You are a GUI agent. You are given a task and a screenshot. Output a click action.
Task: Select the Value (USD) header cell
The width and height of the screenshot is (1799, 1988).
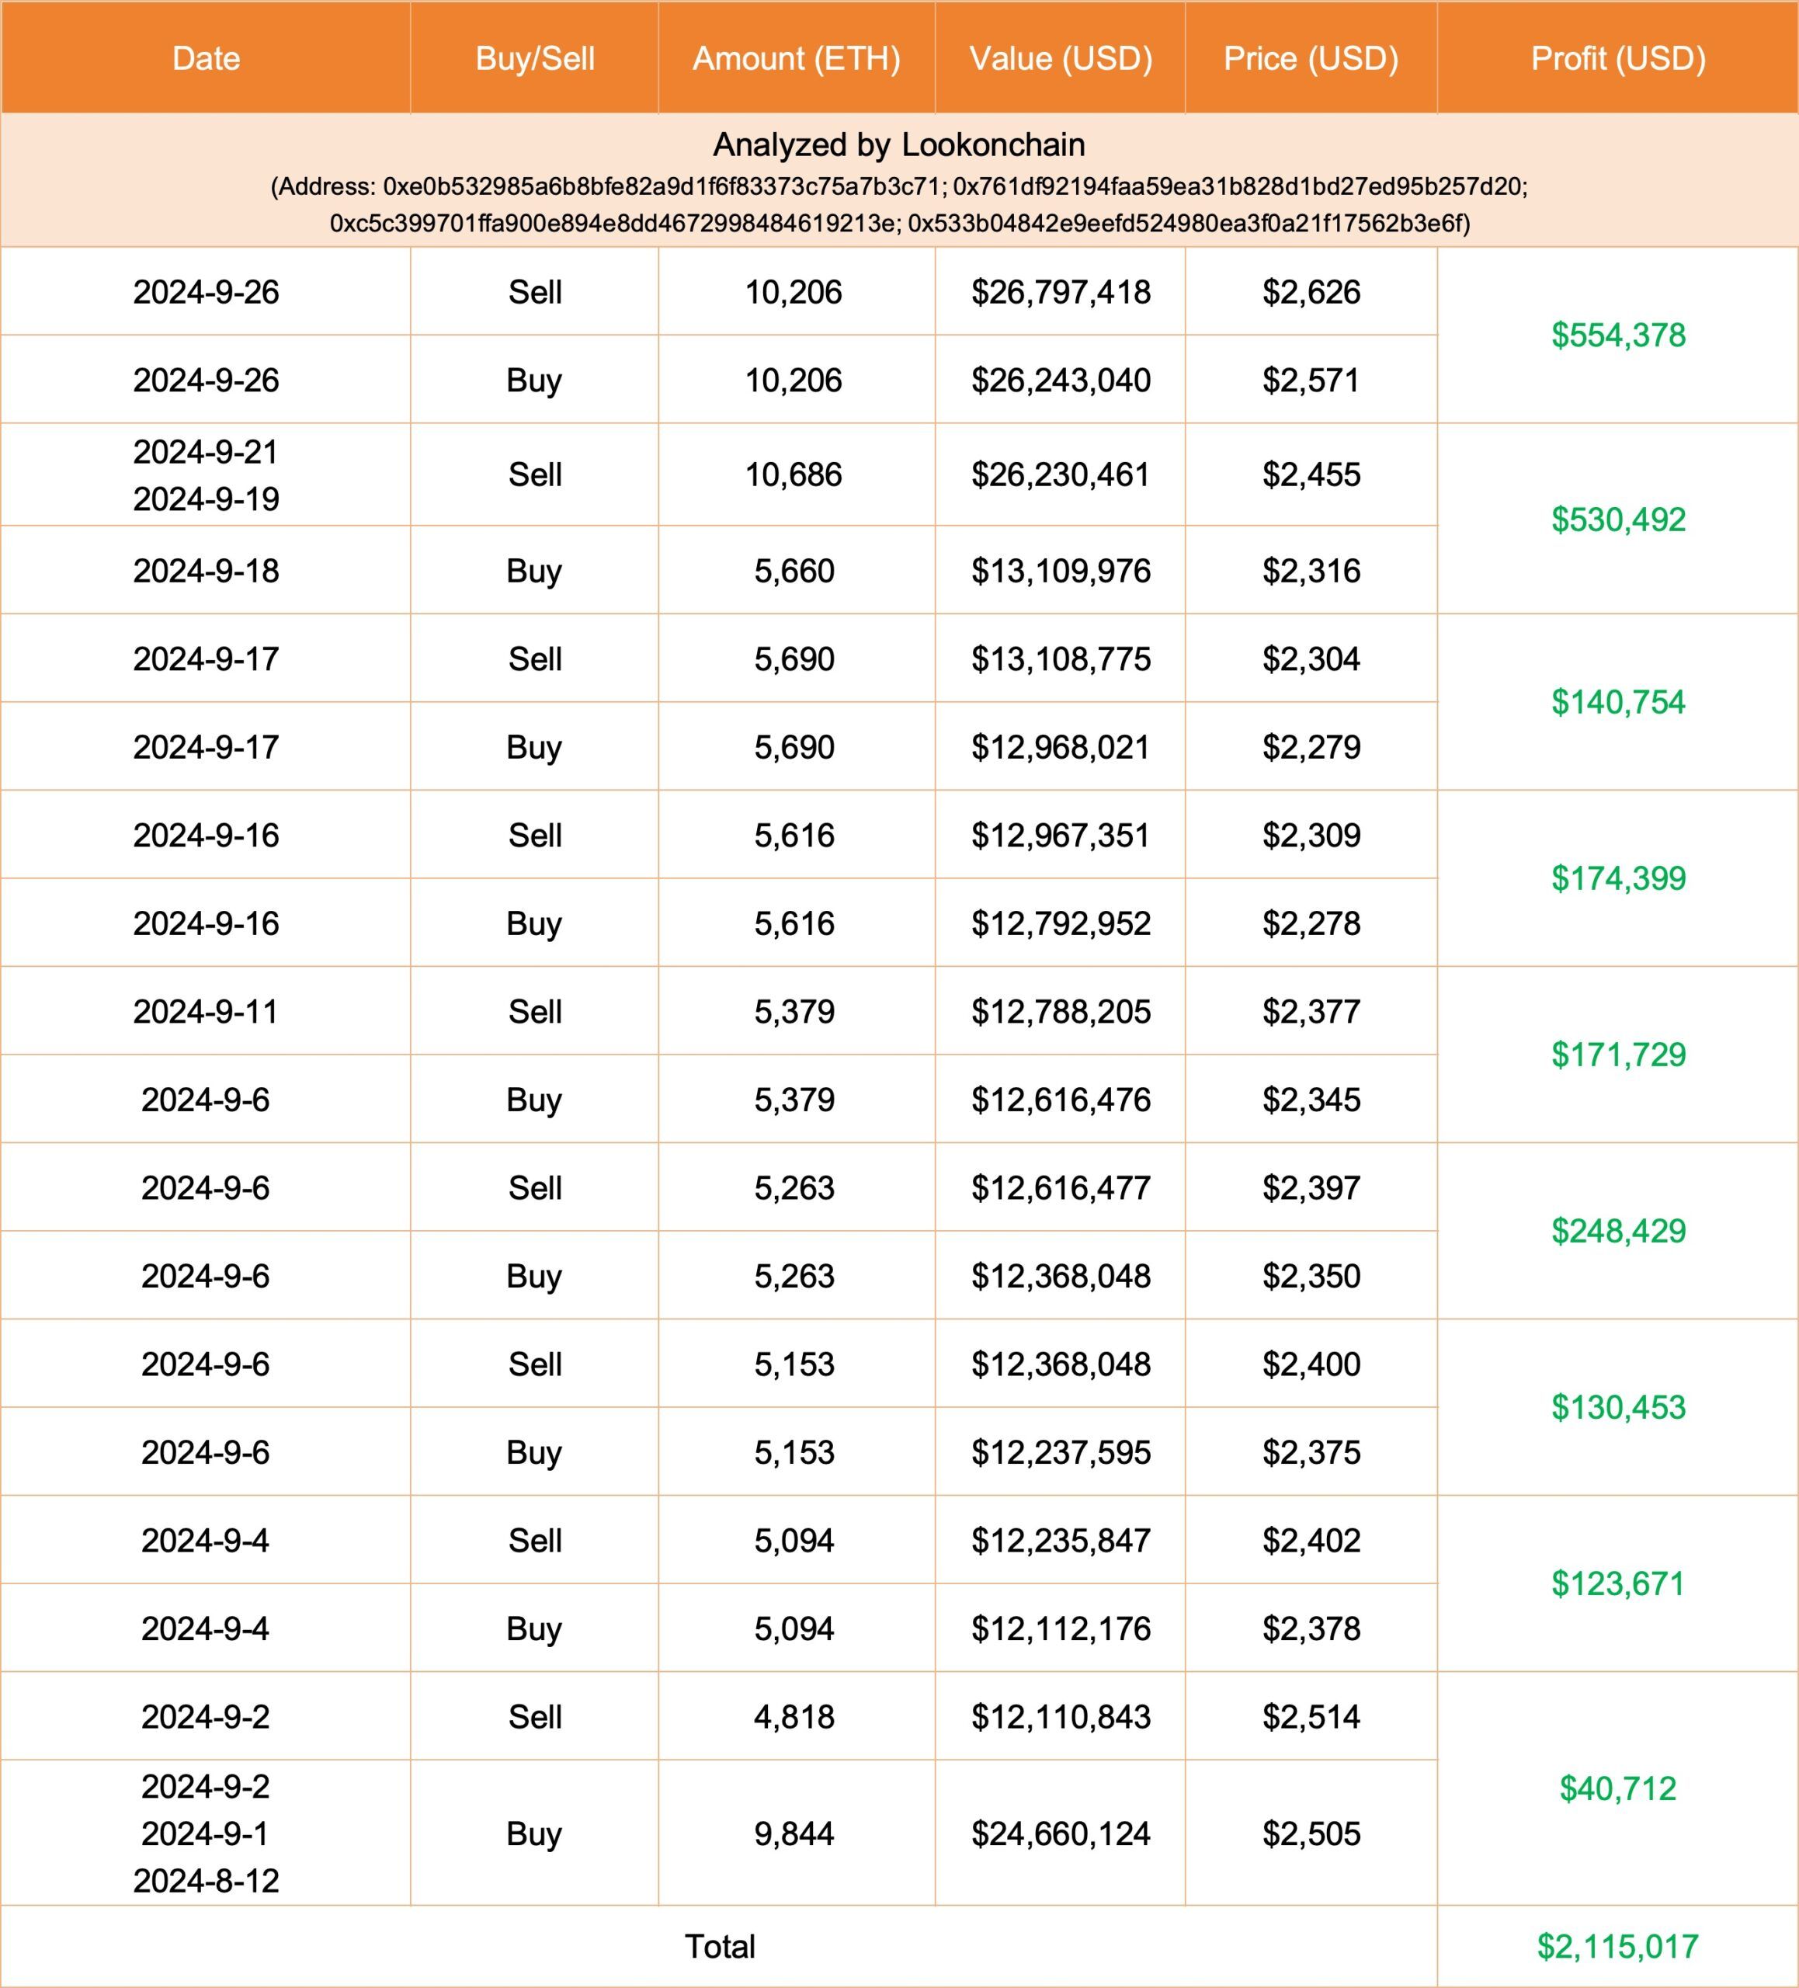point(1061,58)
